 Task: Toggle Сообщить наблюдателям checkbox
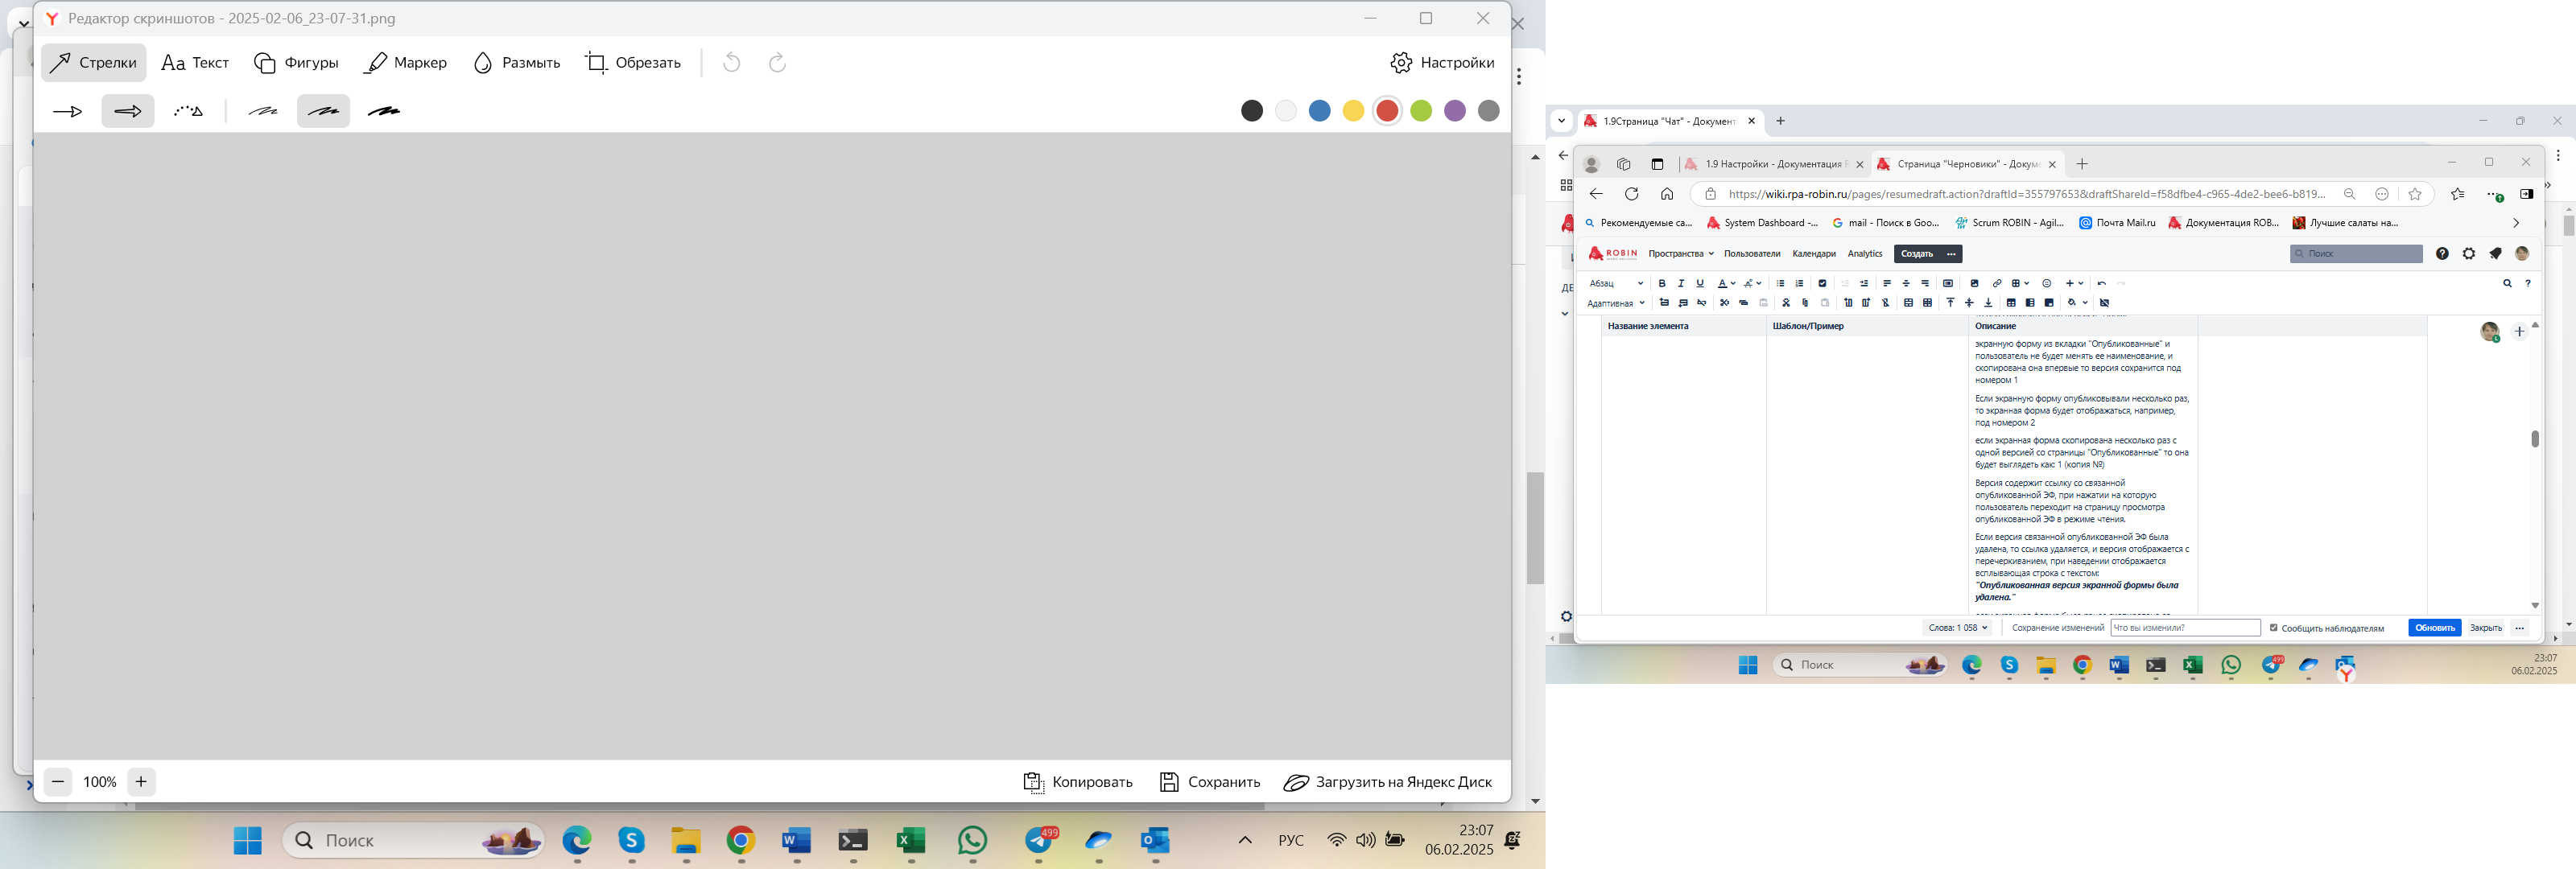tap(2274, 628)
